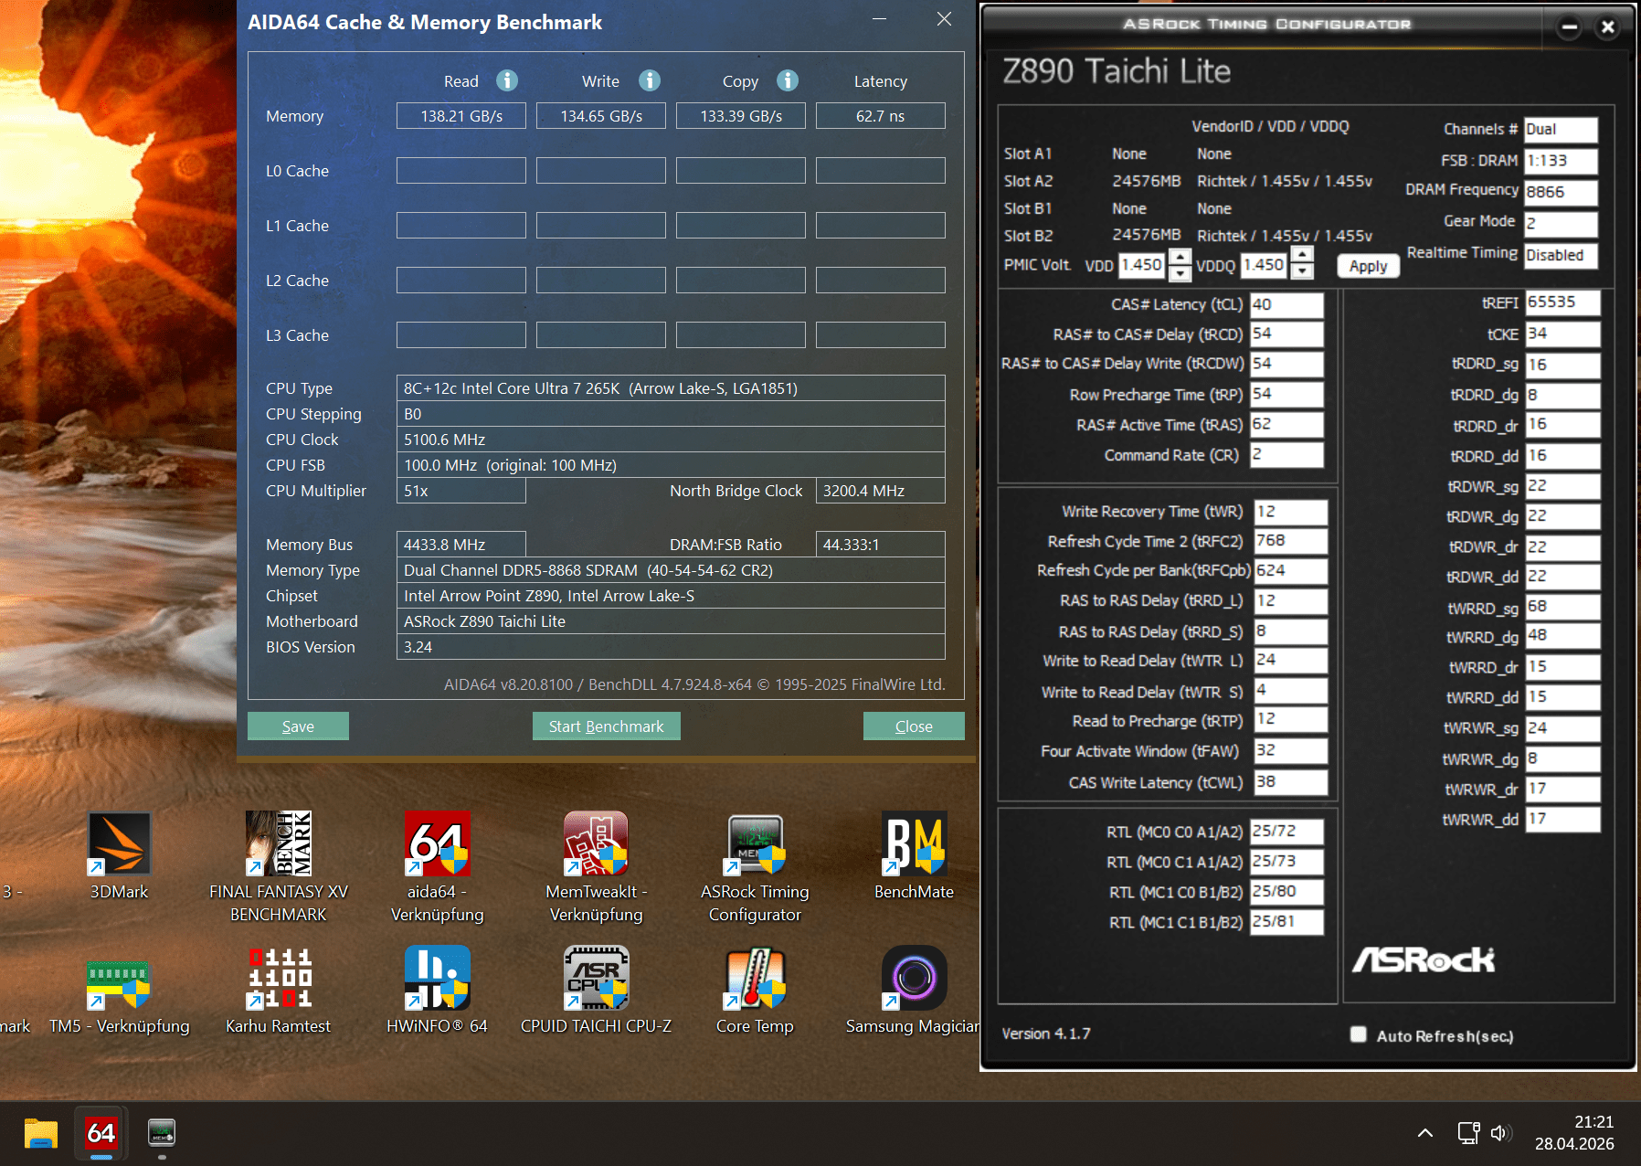Decrease VDDQ voltage with down arrow
1641x1166 pixels.
tap(1303, 271)
